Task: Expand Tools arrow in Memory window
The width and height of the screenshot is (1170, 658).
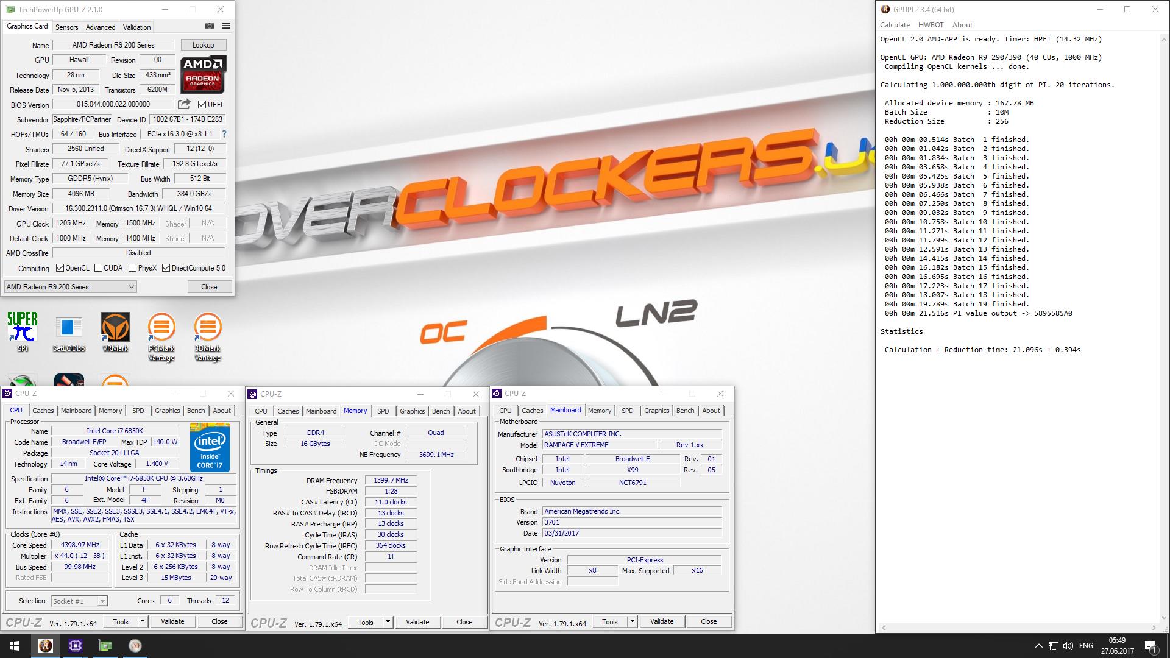Action: tap(388, 622)
